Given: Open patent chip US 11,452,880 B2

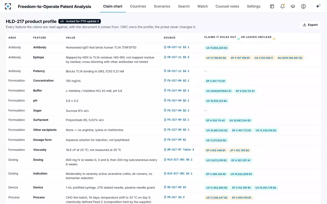Looking at the screenshot, I should coord(217,188).
